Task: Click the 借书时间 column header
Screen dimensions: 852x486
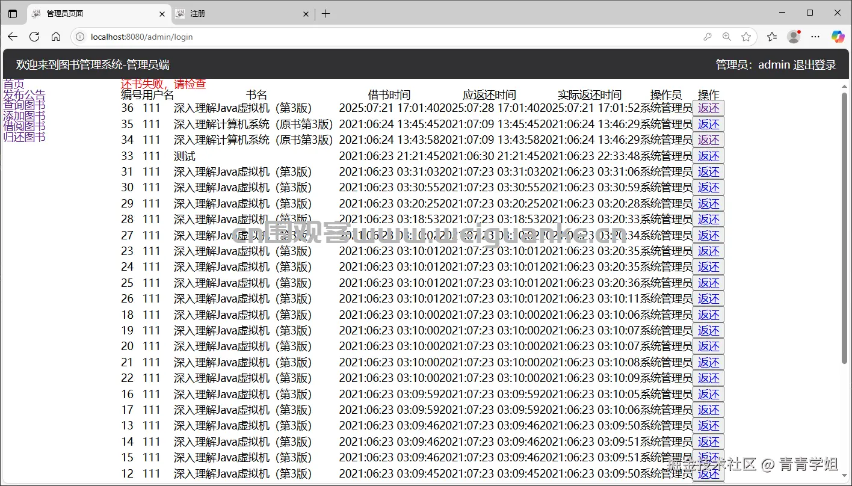Action: [x=389, y=95]
